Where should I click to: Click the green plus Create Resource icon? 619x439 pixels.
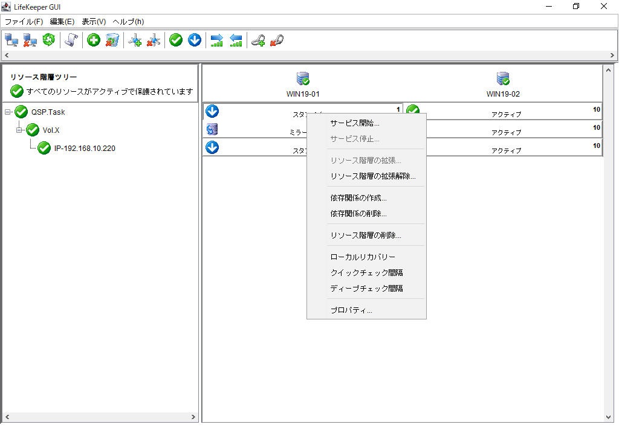[x=94, y=40]
